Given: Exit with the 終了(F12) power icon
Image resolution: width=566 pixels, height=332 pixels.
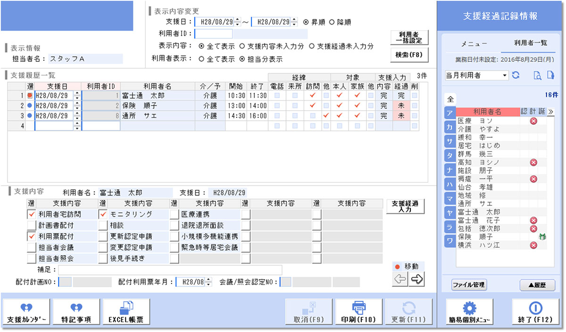Looking at the screenshot, I should tap(535, 312).
